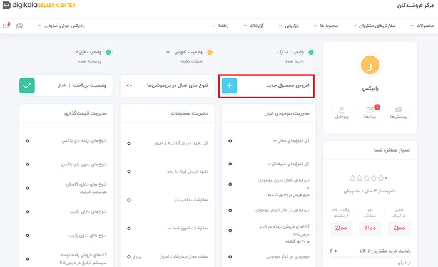Viewport: 438px width, 267px height.
Task: Click the افزودن محصول جدید button
Action: [x=267, y=86]
